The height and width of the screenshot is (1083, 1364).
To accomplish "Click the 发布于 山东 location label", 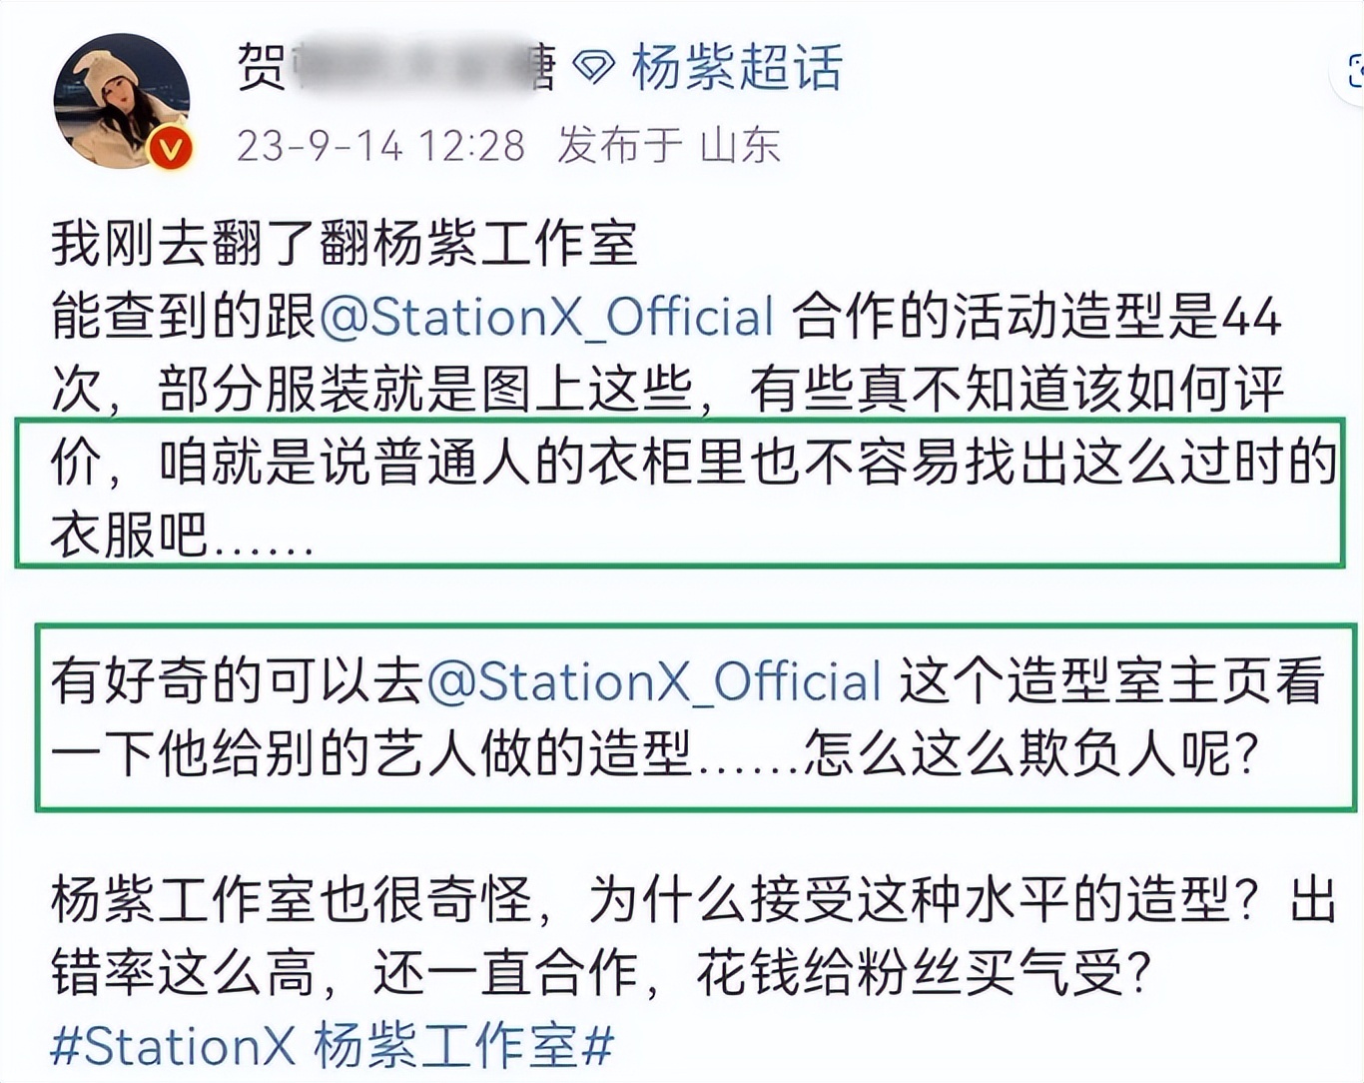I will 669,146.
